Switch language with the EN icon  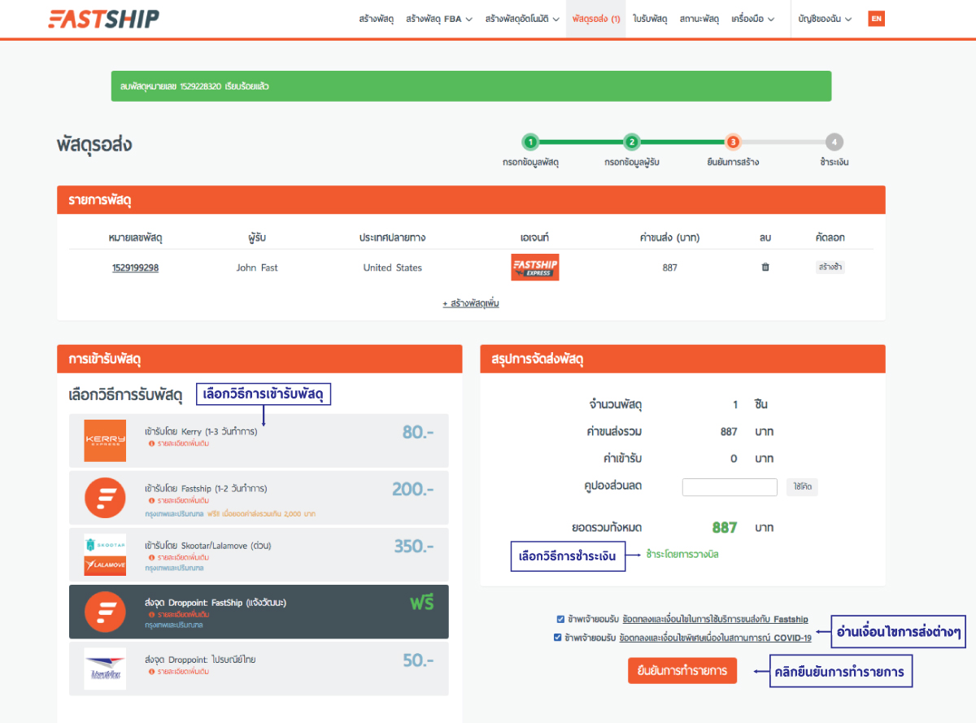(876, 18)
